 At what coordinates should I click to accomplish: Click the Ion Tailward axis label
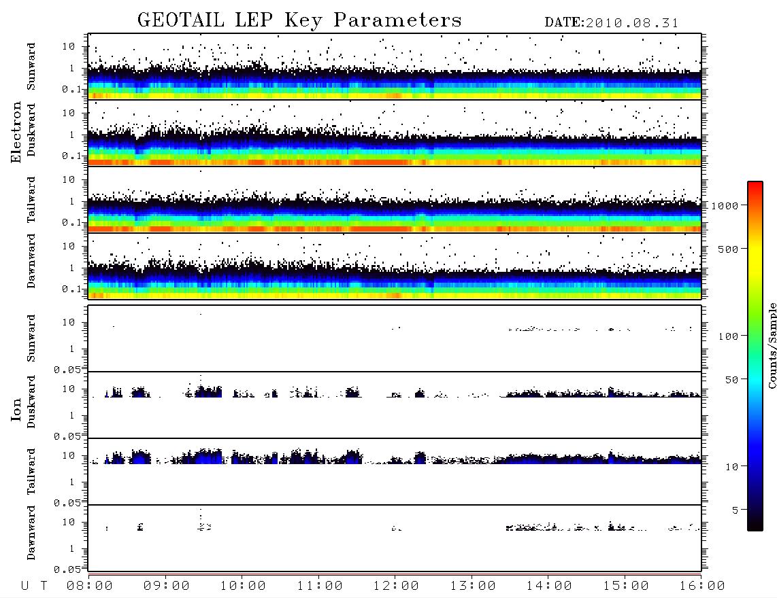tap(31, 472)
